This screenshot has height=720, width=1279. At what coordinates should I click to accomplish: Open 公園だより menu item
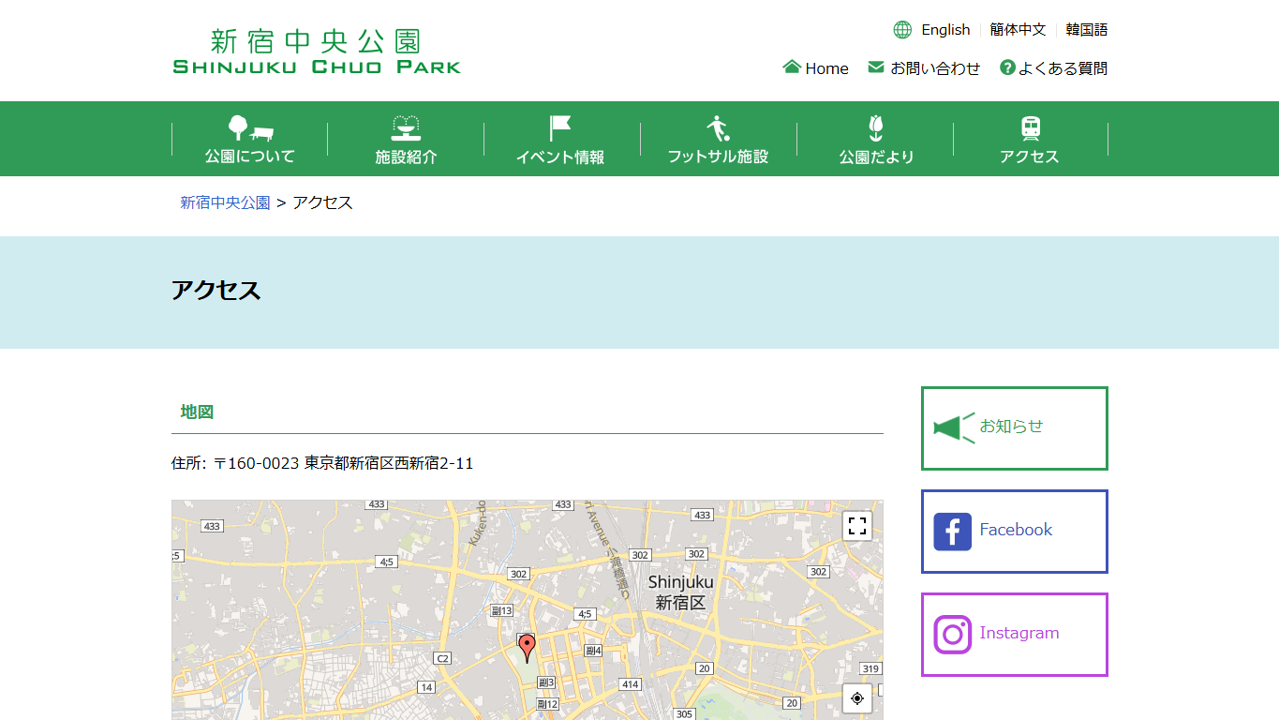(876, 157)
